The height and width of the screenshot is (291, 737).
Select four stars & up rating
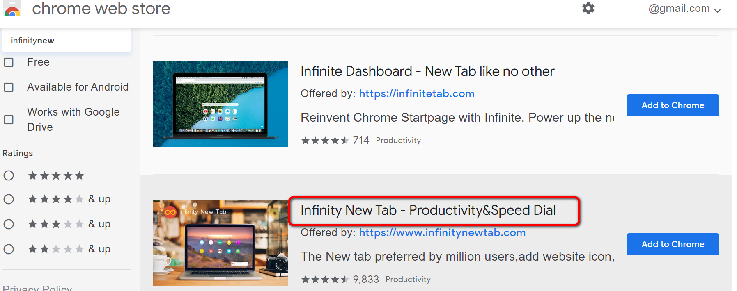(x=9, y=199)
